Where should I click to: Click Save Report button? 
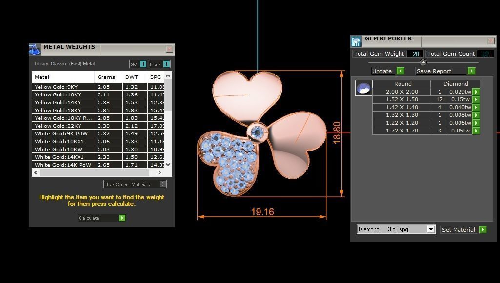(x=445, y=71)
